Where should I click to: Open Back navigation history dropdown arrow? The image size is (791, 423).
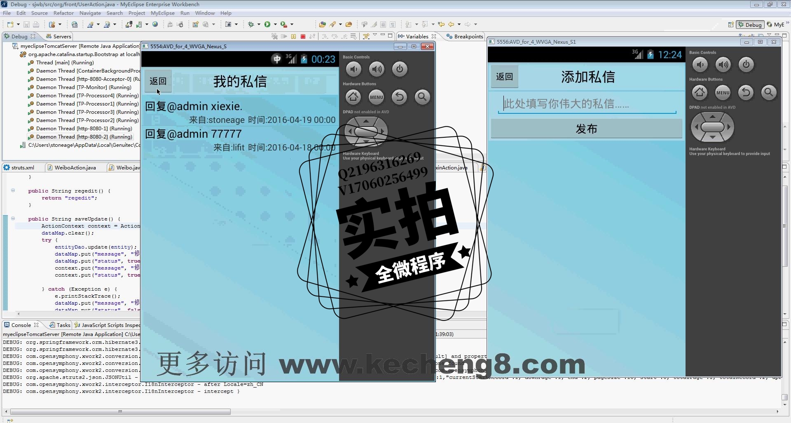click(x=459, y=24)
